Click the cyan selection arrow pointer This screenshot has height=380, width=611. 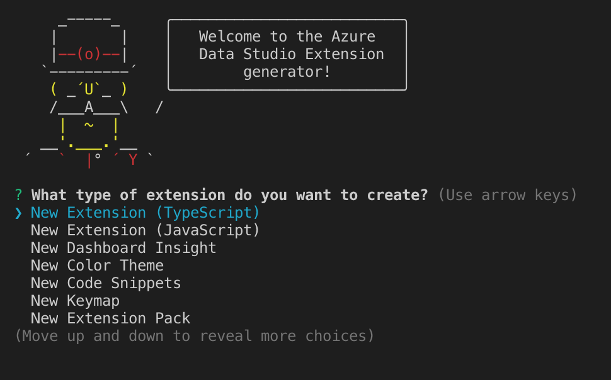(19, 213)
